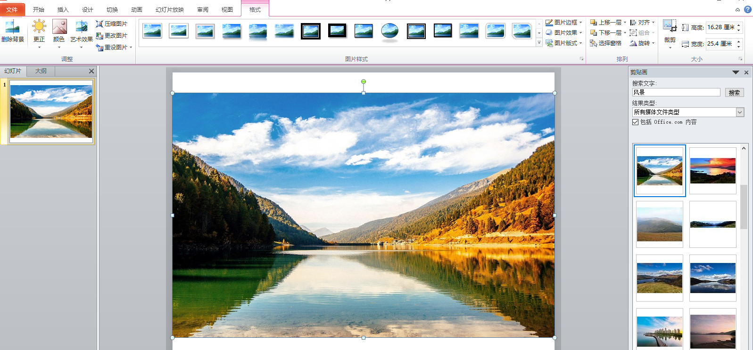Open the result type (所有媒体文件类型) dropdown

pyautogui.click(x=740, y=112)
